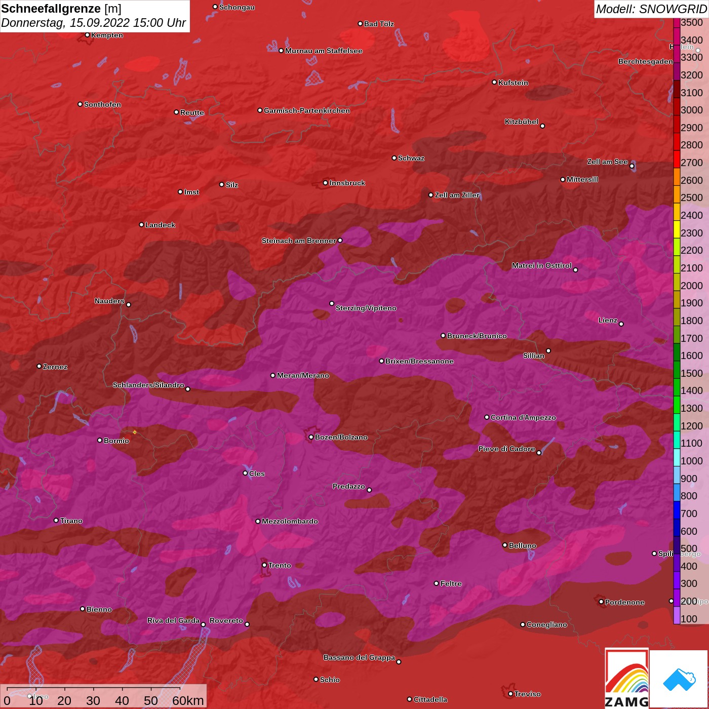
Task: Select the Lienz location dot
Action: (x=621, y=324)
